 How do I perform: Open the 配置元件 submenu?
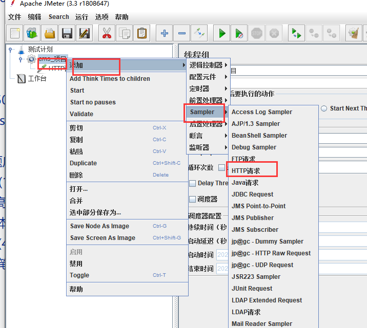pyautogui.click(x=208, y=77)
